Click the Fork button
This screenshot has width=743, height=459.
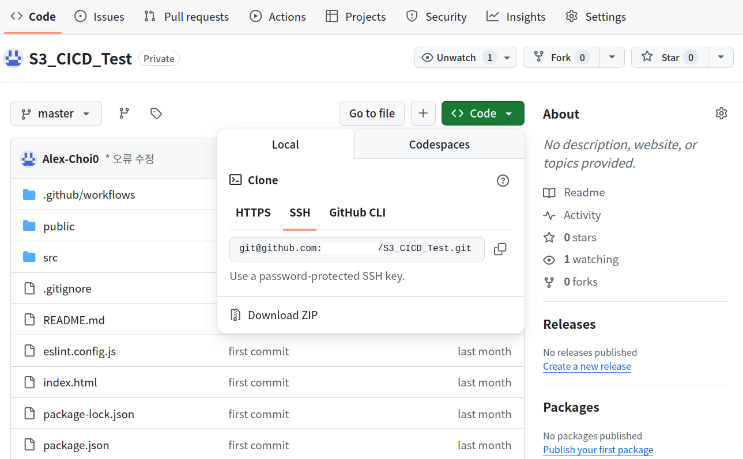[561, 58]
